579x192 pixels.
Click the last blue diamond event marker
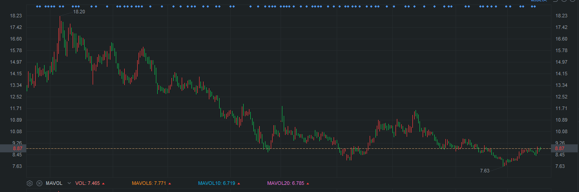(534, 7)
